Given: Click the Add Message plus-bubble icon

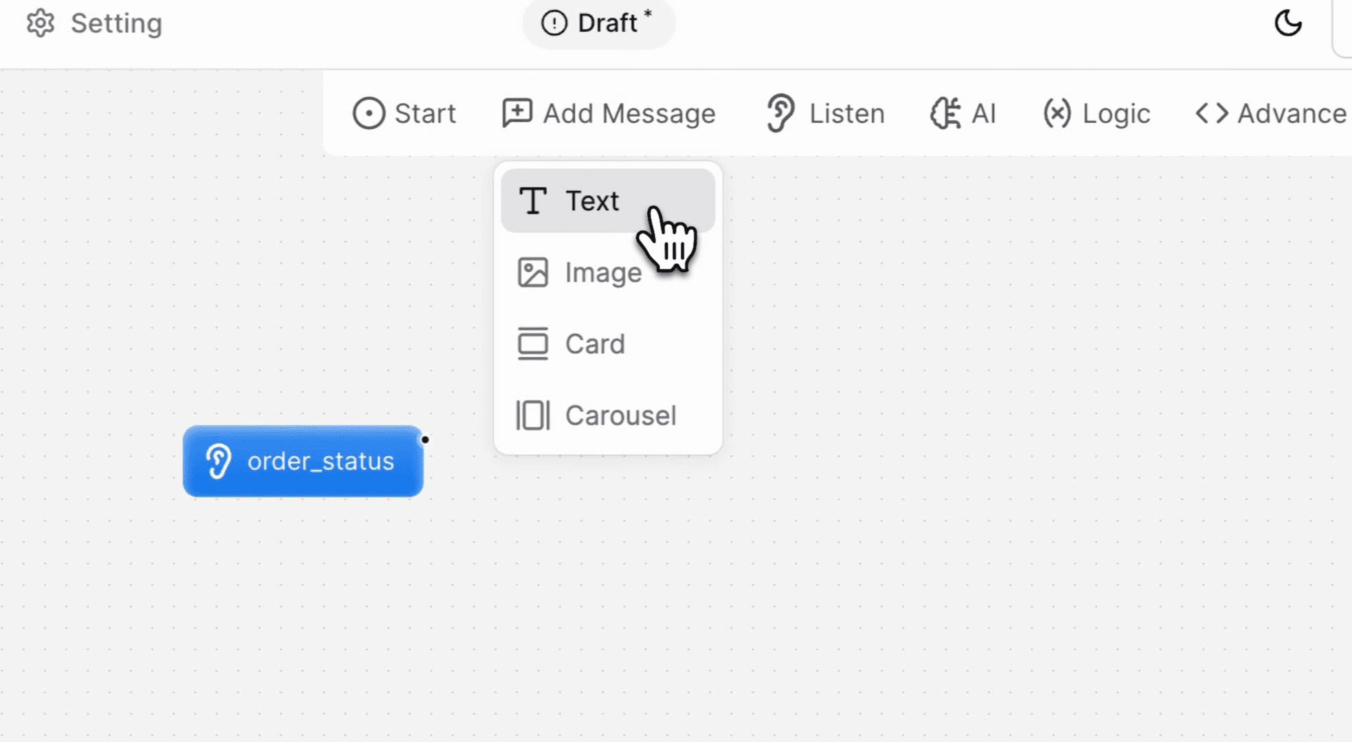Looking at the screenshot, I should 517,113.
